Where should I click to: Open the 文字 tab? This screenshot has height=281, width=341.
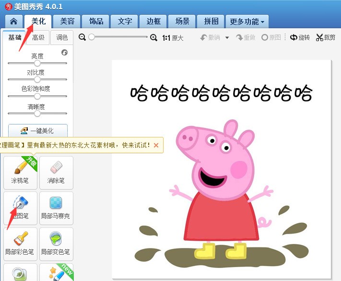click(x=124, y=22)
